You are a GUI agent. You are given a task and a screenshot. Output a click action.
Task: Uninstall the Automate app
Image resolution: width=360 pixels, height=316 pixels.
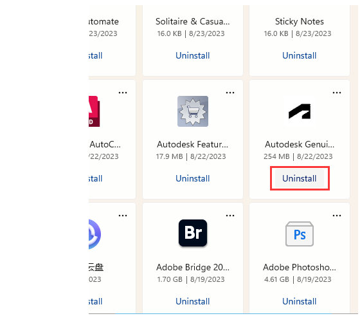click(96, 55)
